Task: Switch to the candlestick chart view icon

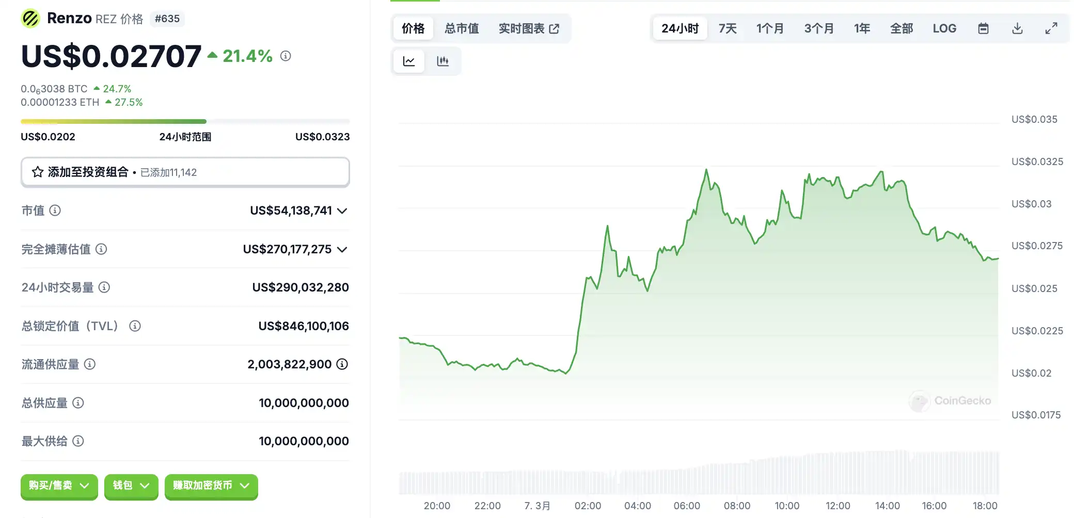Action: [x=443, y=61]
